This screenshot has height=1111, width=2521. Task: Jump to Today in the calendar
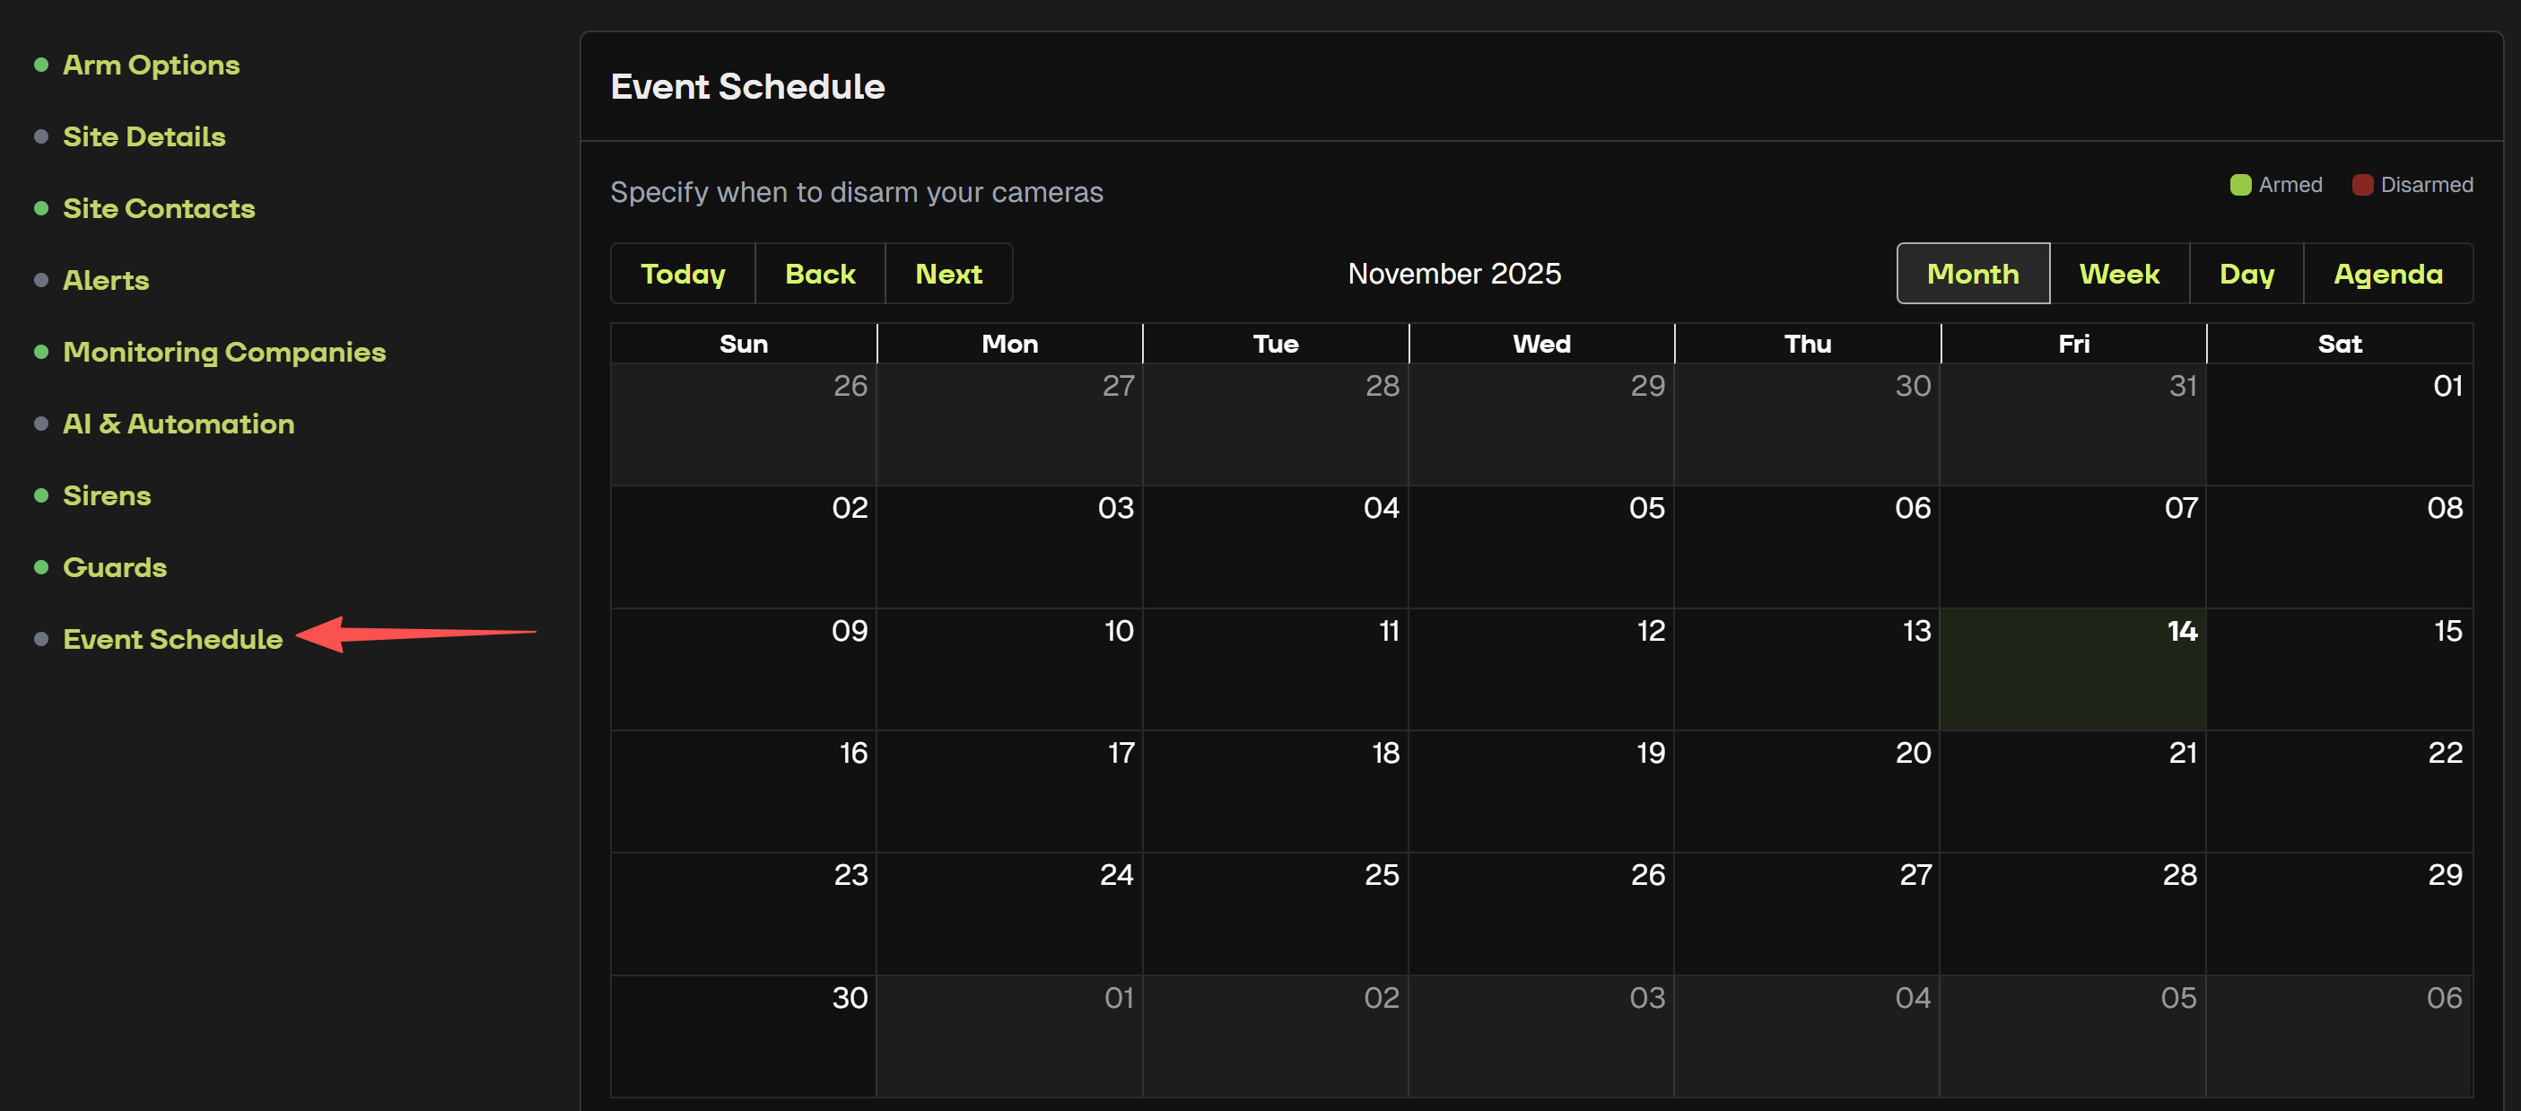[x=683, y=274]
